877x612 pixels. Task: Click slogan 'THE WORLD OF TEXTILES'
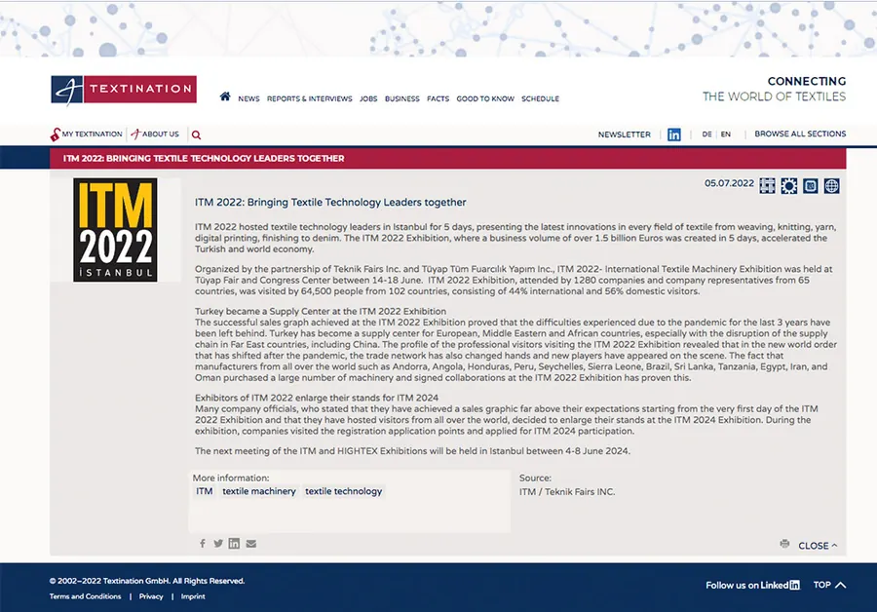(x=774, y=96)
